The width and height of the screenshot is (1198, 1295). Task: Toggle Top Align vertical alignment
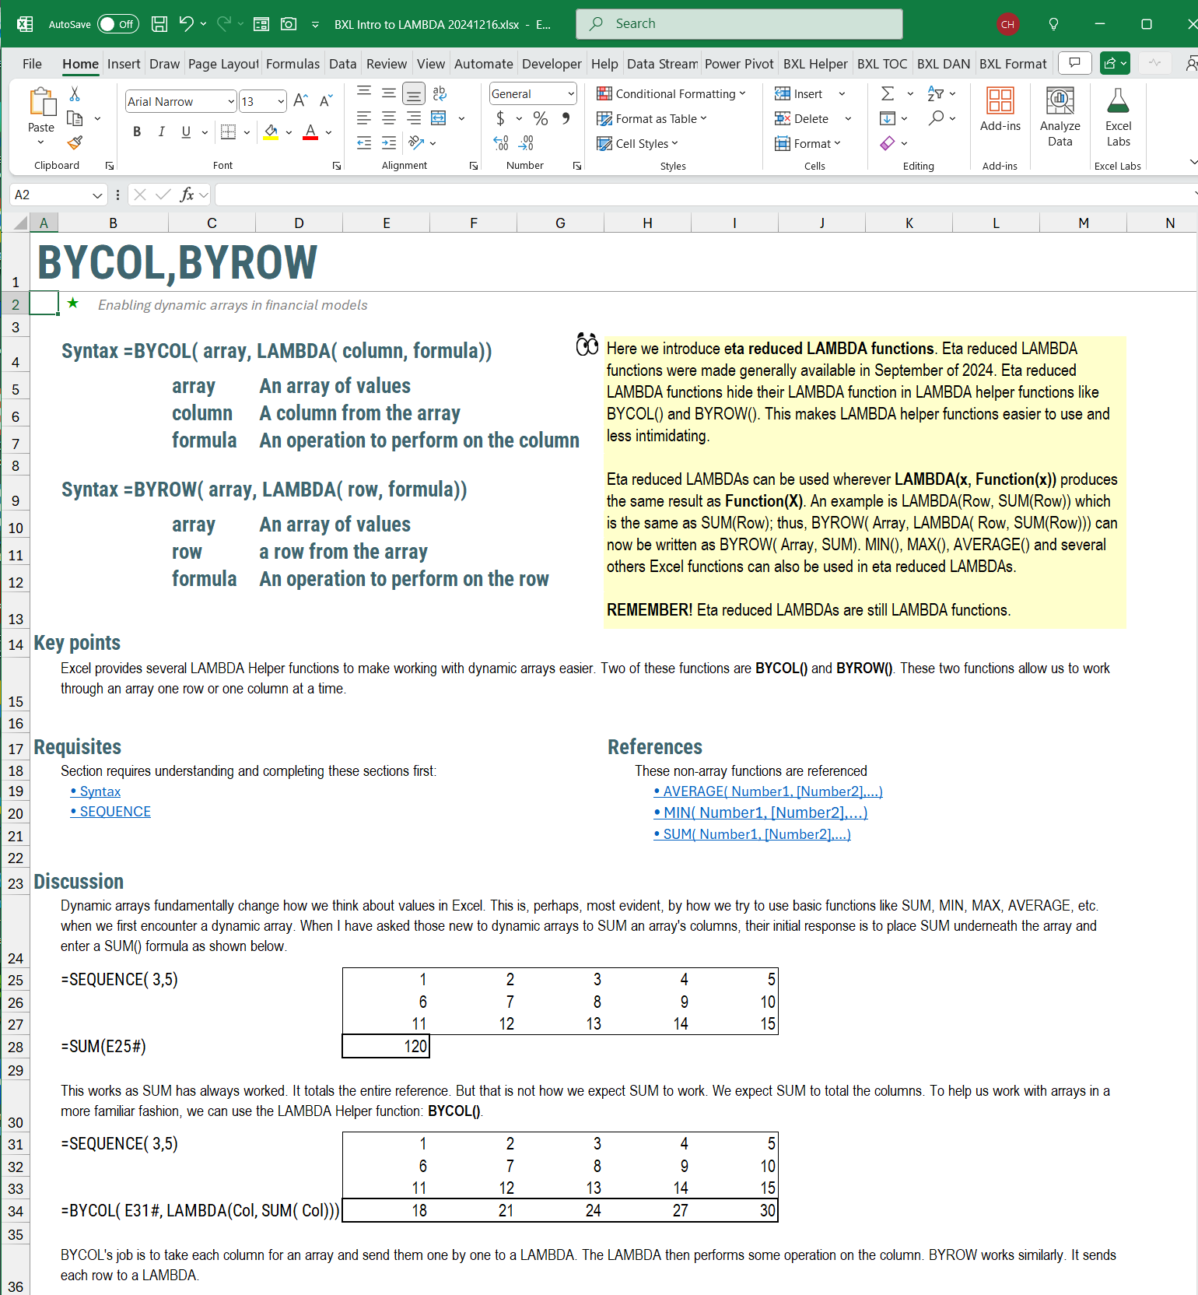click(364, 93)
